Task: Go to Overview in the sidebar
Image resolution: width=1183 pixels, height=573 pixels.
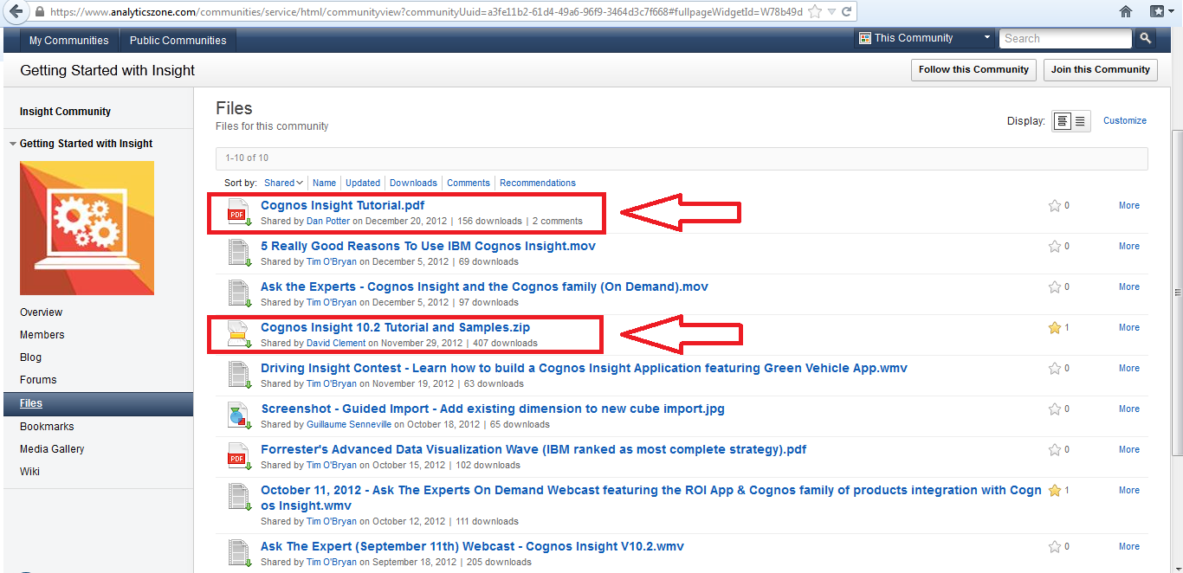Action: [42, 312]
